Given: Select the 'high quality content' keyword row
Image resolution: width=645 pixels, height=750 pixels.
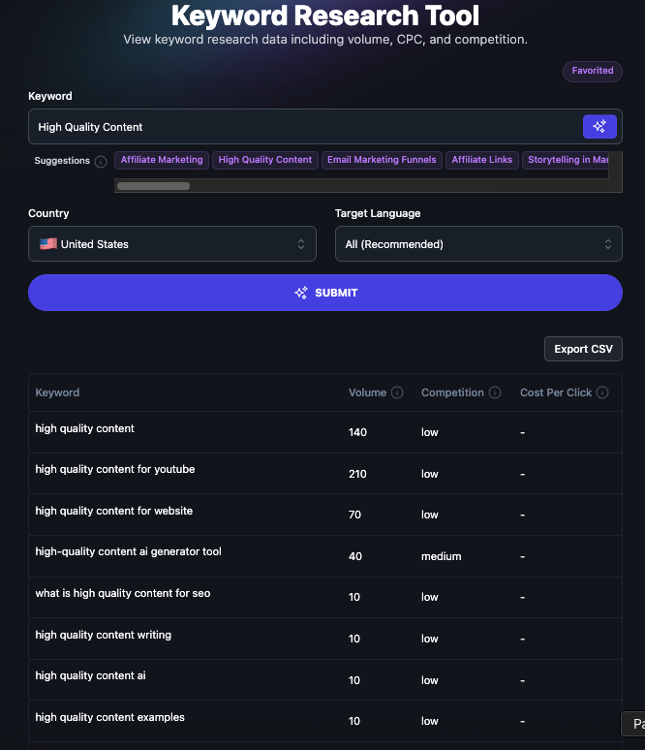Looking at the screenshot, I should pos(325,432).
